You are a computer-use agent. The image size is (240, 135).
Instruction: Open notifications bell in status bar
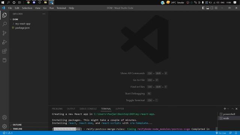pyautogui.click(x=236, y=133)
